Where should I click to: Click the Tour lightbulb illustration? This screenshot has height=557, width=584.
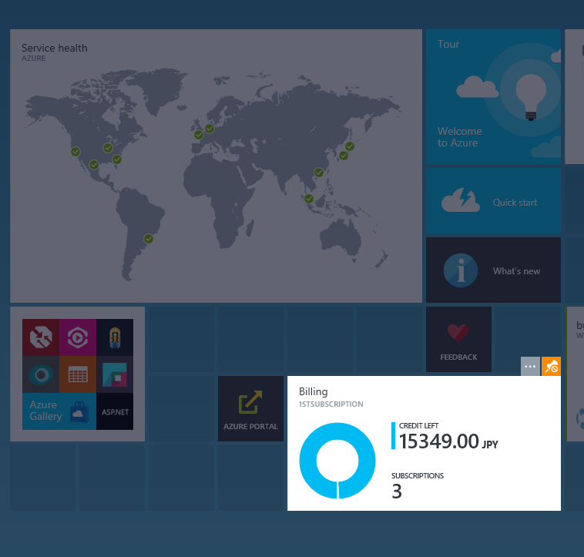click(x=531, y=97)
